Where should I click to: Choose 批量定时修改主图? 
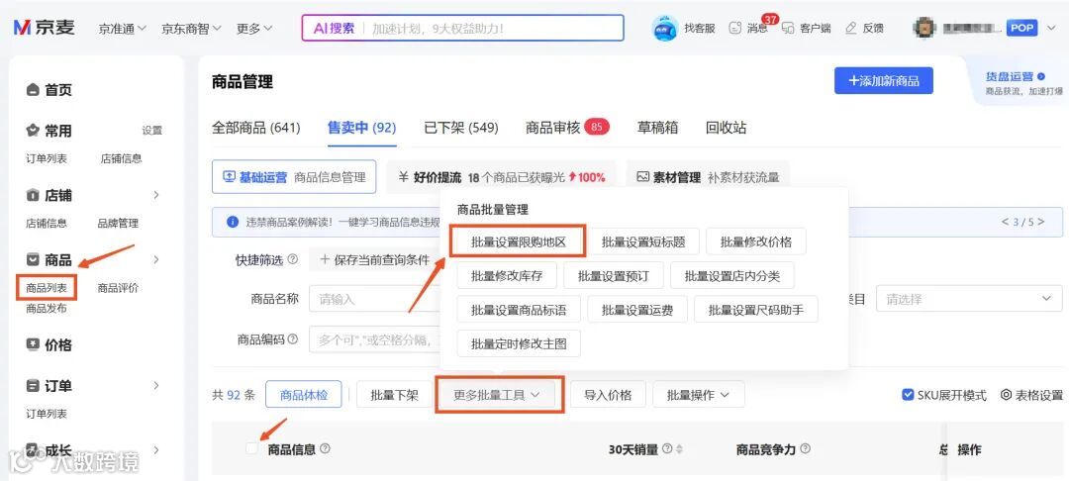[518, 343]
